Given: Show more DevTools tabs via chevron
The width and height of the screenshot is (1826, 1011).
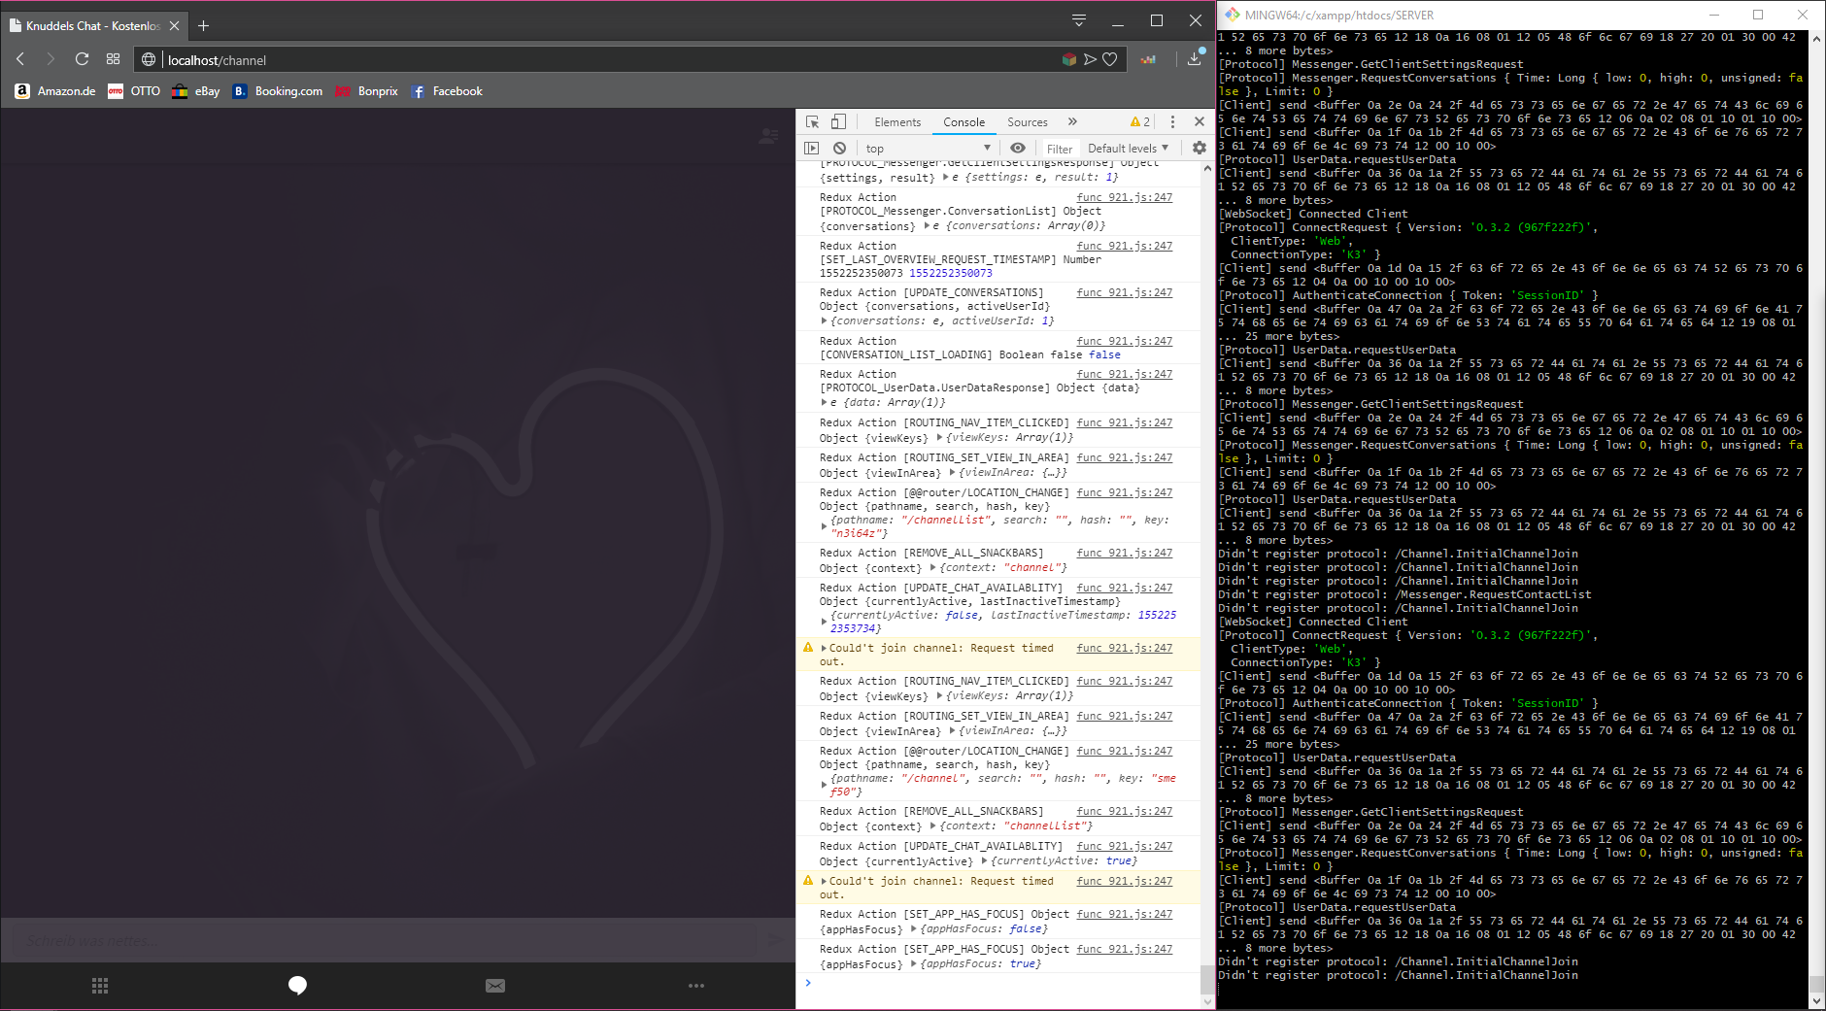Looking at the screenshot, I should click(1072, 121).
